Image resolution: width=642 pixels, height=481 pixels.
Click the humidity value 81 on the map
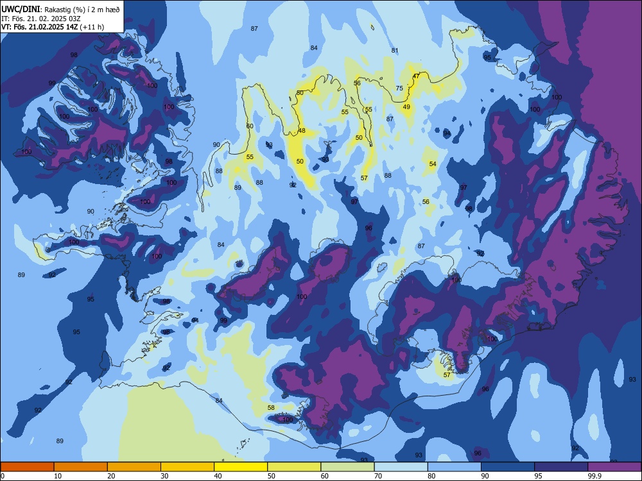tap(395, 50)
